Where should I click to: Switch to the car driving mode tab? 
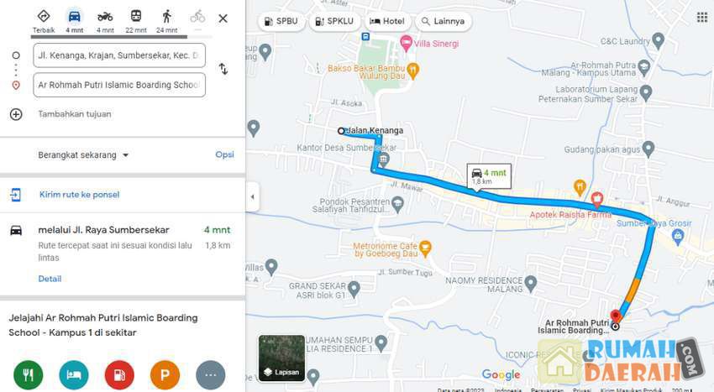pyautogui.click(x=74, y=21)
